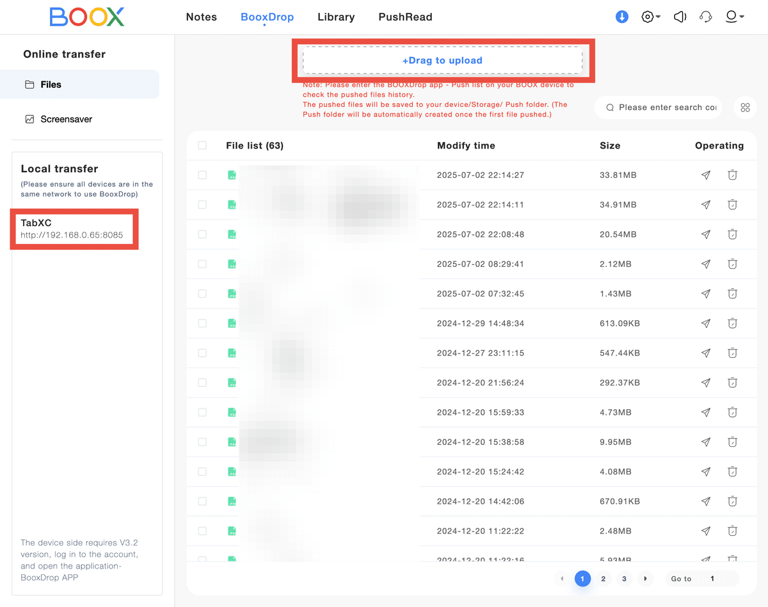Click the Go to page number field
This screenshot has height=607, width=768.
pos(712,579)
